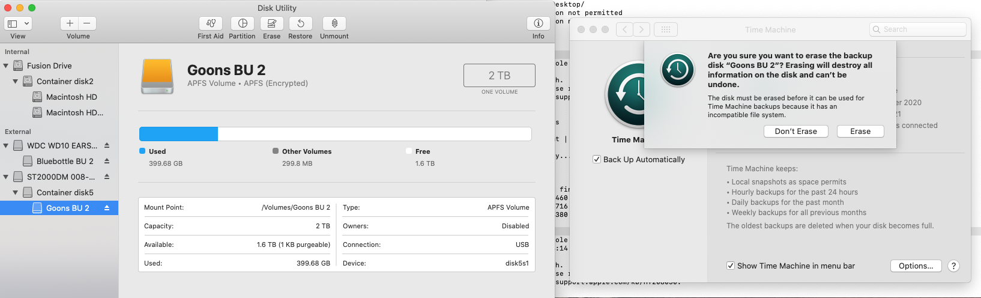Select the WDC WD10 EARS drive row
The width and height of the screenshot is (981, 298).
click(59, 146)
